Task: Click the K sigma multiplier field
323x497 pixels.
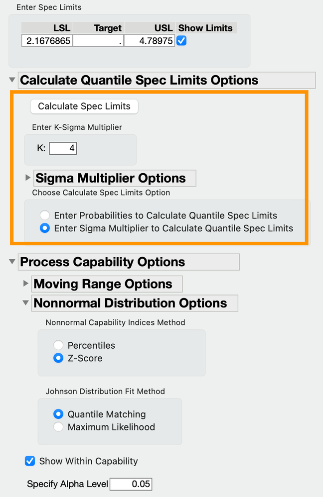Action: click(x=63, y=148)
